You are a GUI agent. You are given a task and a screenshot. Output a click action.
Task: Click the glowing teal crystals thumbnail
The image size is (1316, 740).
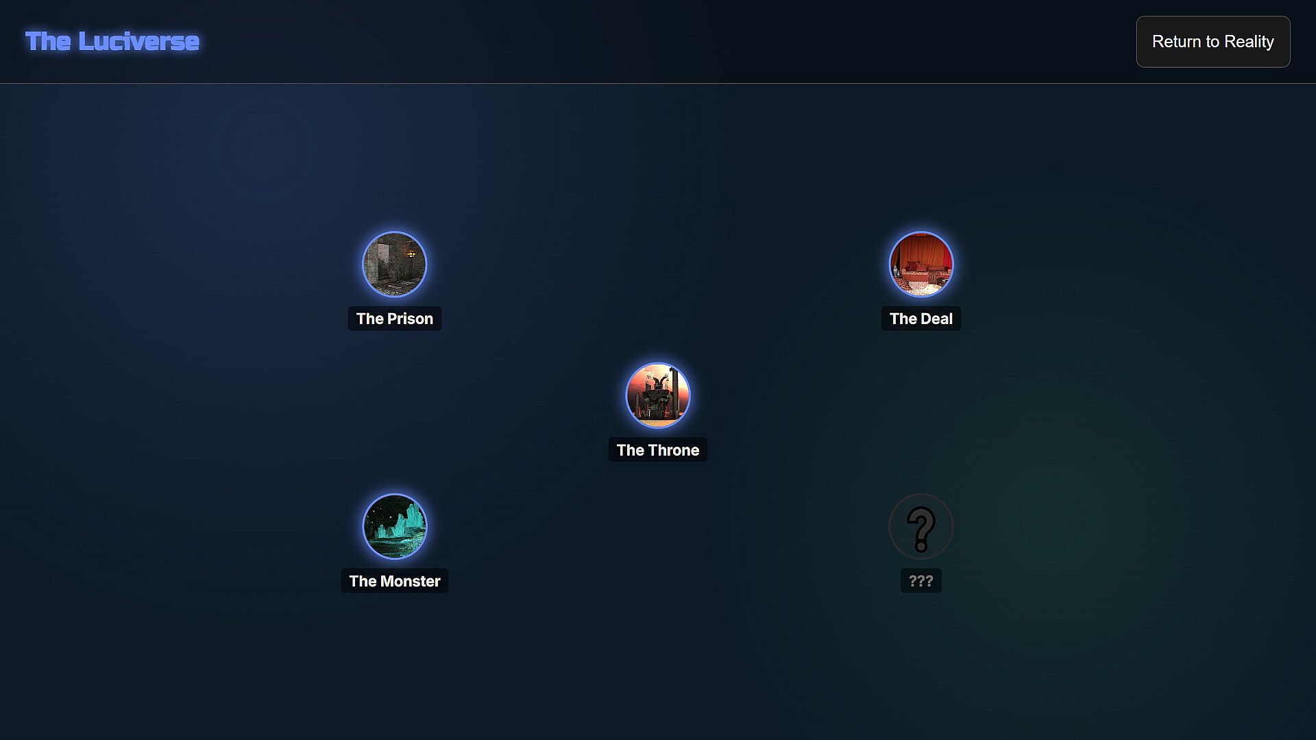tap(394, 527)
